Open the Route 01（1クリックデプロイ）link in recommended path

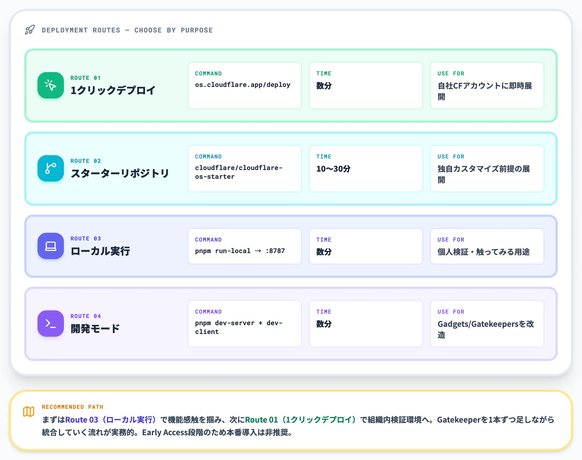(300, 420)
